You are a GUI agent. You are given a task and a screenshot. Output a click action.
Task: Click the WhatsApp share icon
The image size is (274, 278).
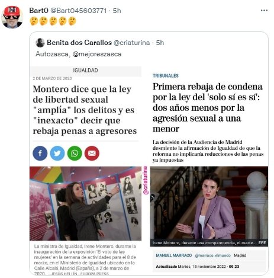coord(75,153)
